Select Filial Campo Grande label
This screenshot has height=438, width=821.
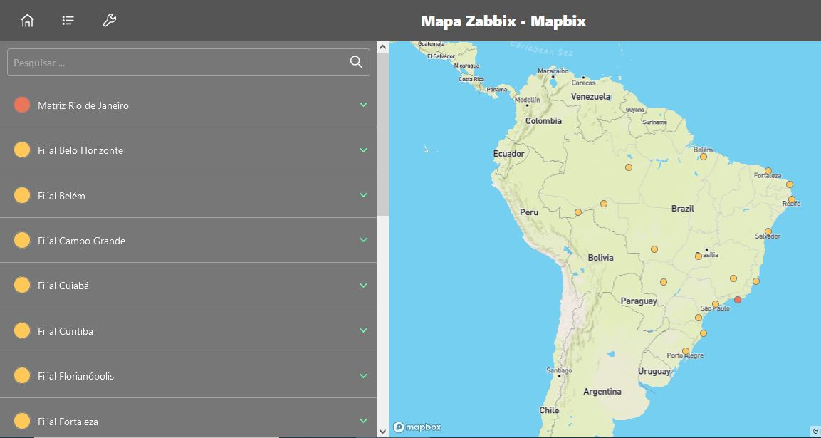[82, 241]
